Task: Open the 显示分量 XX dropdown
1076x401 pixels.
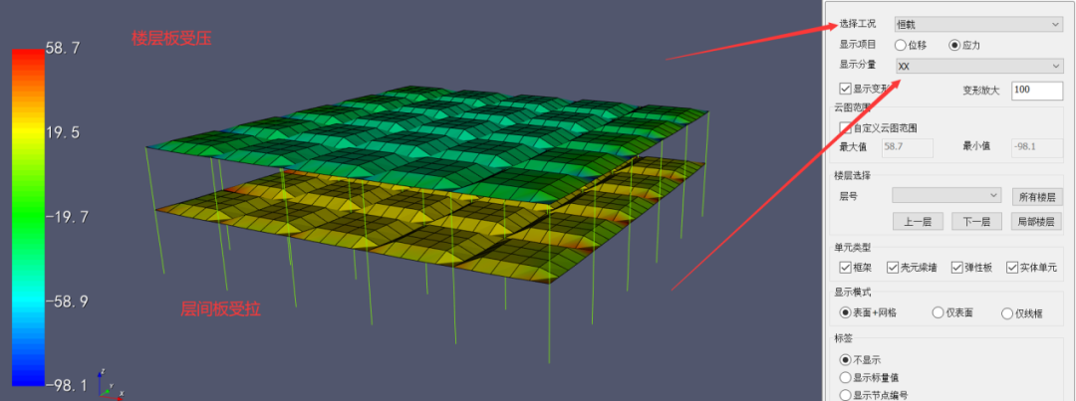Action: 978,66
